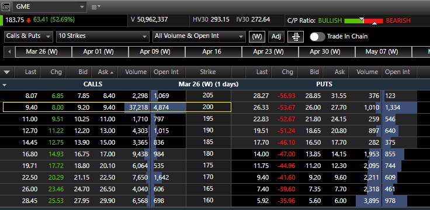The width and height of the screenshot is (430, 210).
Task: Click call open interest 1,642
Action: tap(161, 177)
